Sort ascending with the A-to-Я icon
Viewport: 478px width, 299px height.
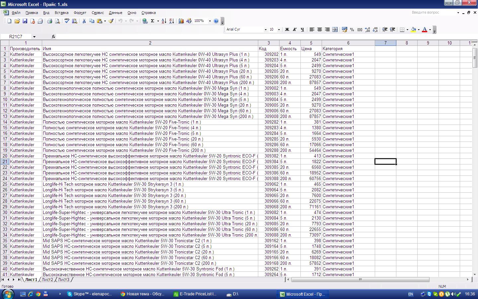pyautogui.click(x=164, y=21)
